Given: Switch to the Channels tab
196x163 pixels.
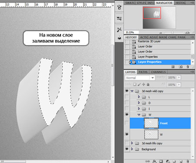Looking at the screenshot, I should click(x=158, y=72).
